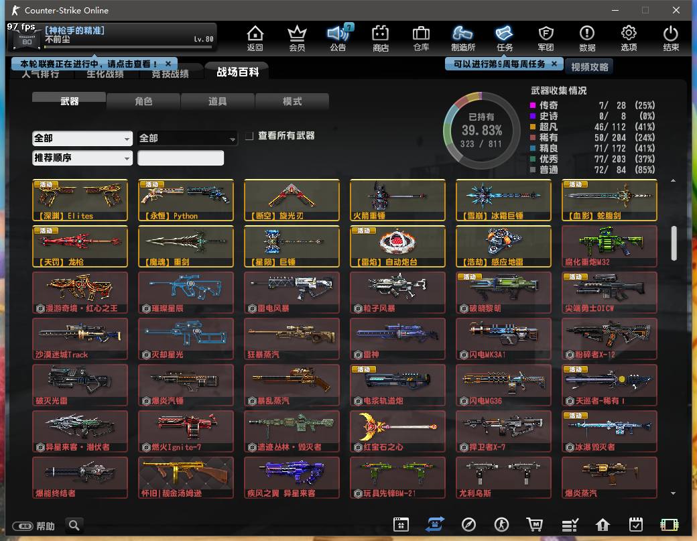
Task: Select the 战场百科 tab
Action: click(237, 72)
